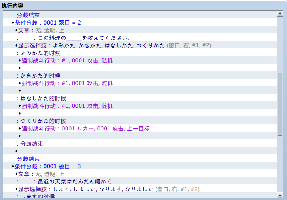
Task: Select the はなしかた的时候 branch line
Action: click(140, 98)
